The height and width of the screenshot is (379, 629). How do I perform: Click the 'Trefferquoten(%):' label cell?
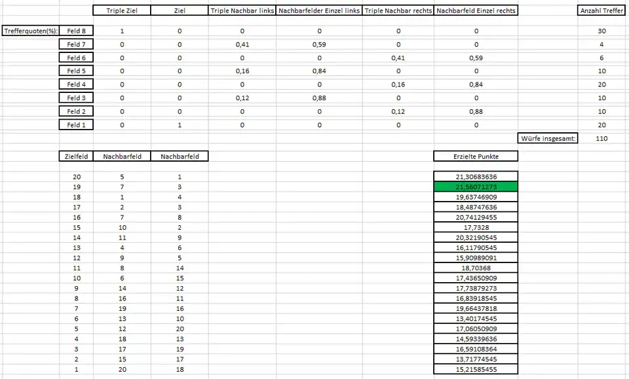click(x=29, y=31)
